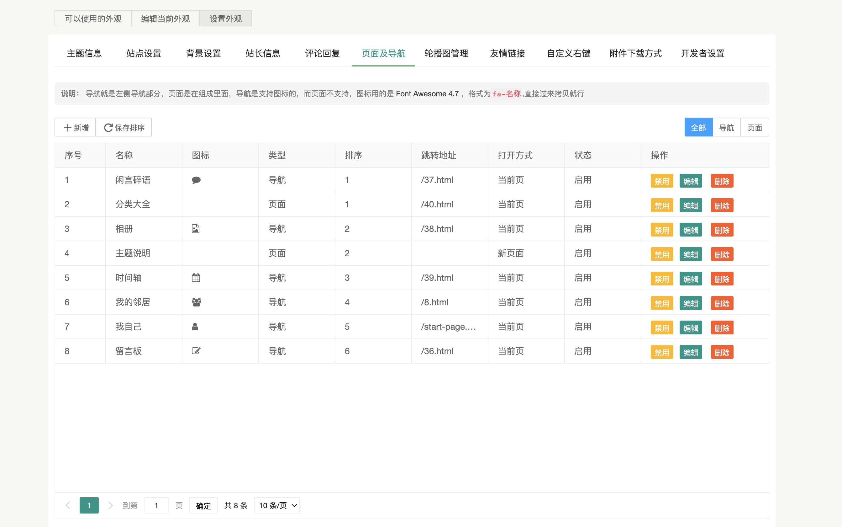Click the pencil edit icon for 留言板
The width and height of the screenshot is (842, 527).
point(196,351)
